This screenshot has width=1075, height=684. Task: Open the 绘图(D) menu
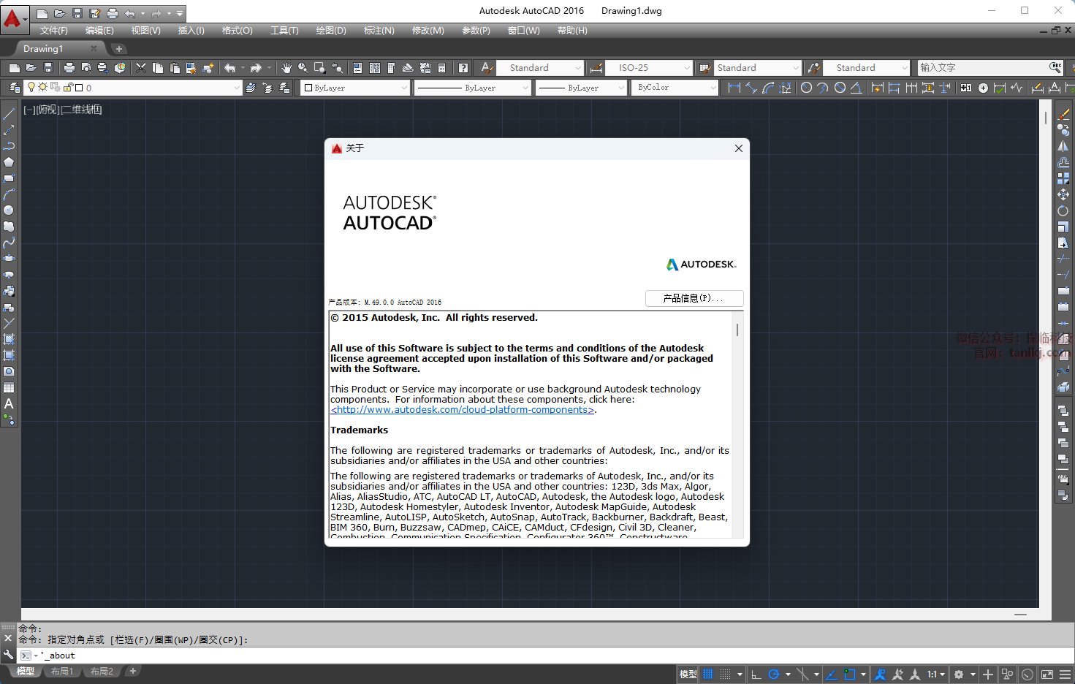330,31
